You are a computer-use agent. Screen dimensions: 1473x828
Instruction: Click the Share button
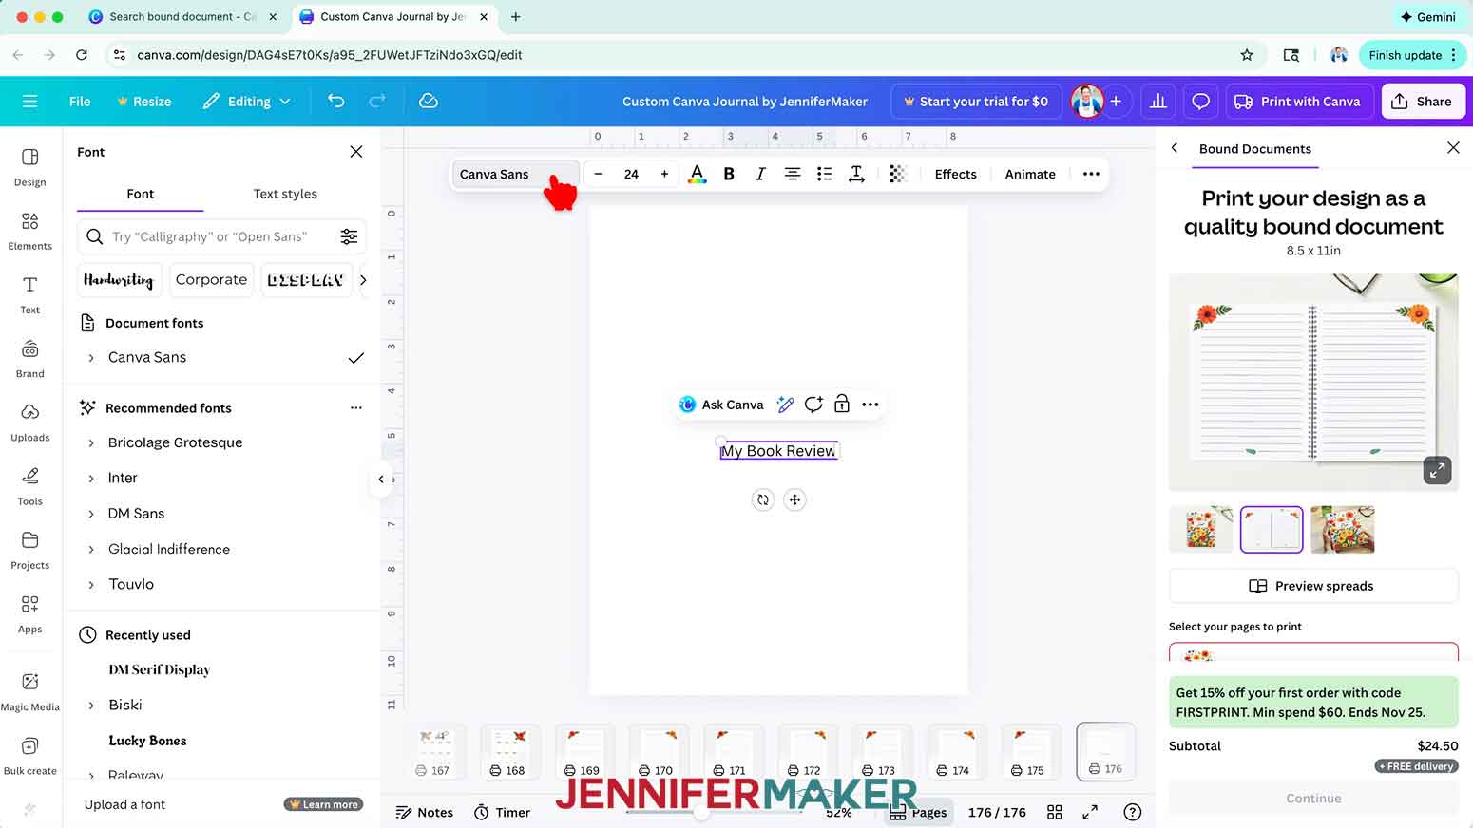point(1422,101)
